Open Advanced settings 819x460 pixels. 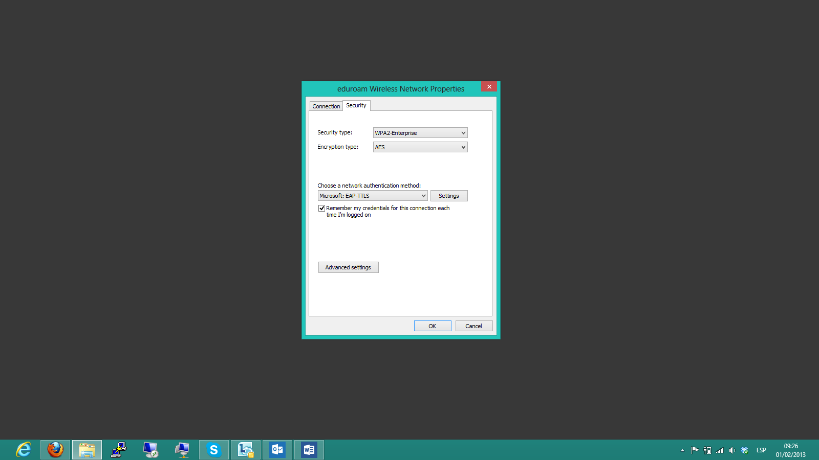[x=348, y=267]
